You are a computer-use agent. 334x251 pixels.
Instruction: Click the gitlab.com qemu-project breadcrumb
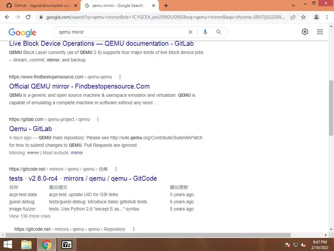pos(50,119)
